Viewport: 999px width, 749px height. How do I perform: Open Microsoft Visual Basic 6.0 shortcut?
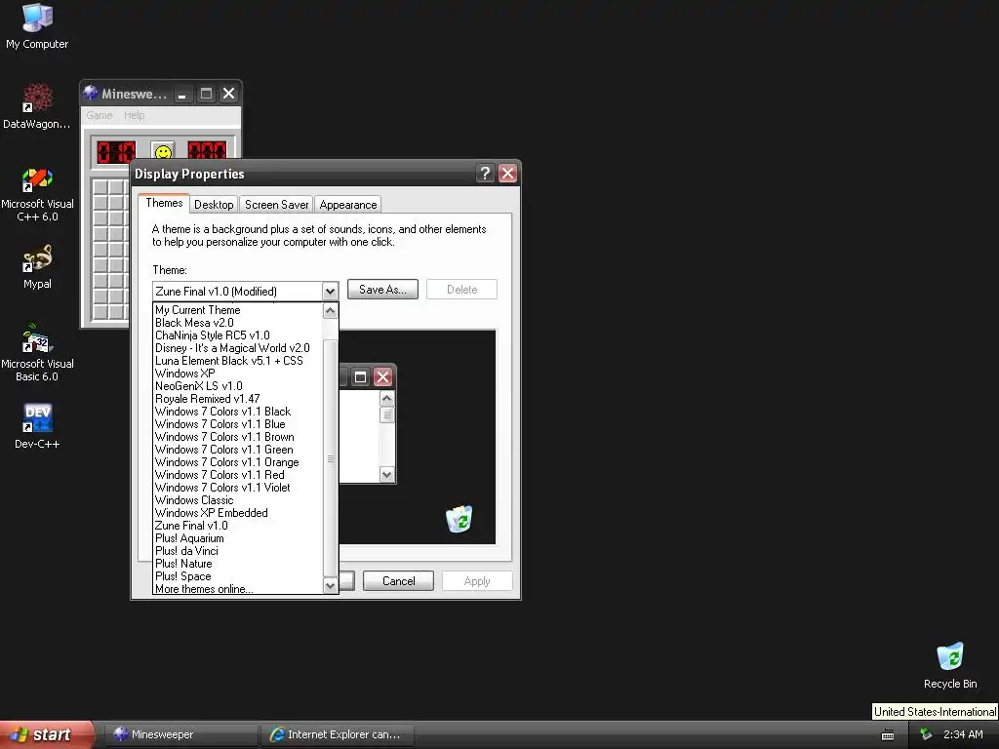(37, 353)
